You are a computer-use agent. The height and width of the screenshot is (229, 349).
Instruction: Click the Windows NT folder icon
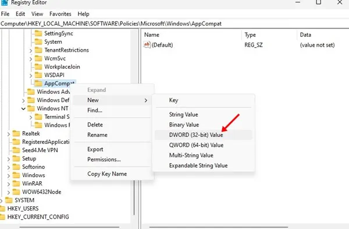(31, 108)
